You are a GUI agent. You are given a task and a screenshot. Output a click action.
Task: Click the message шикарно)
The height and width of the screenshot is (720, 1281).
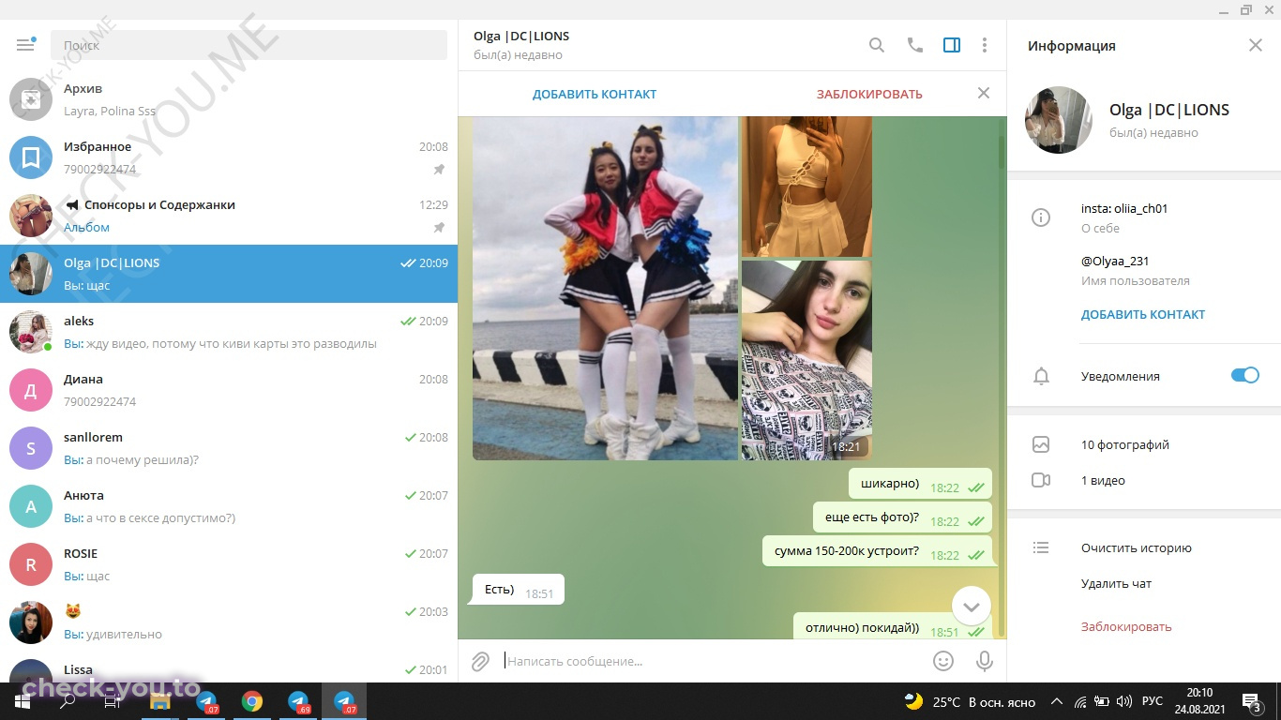click(x=919, y=484)
